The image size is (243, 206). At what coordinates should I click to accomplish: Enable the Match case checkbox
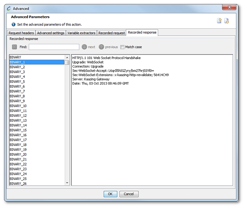[122, 47]
